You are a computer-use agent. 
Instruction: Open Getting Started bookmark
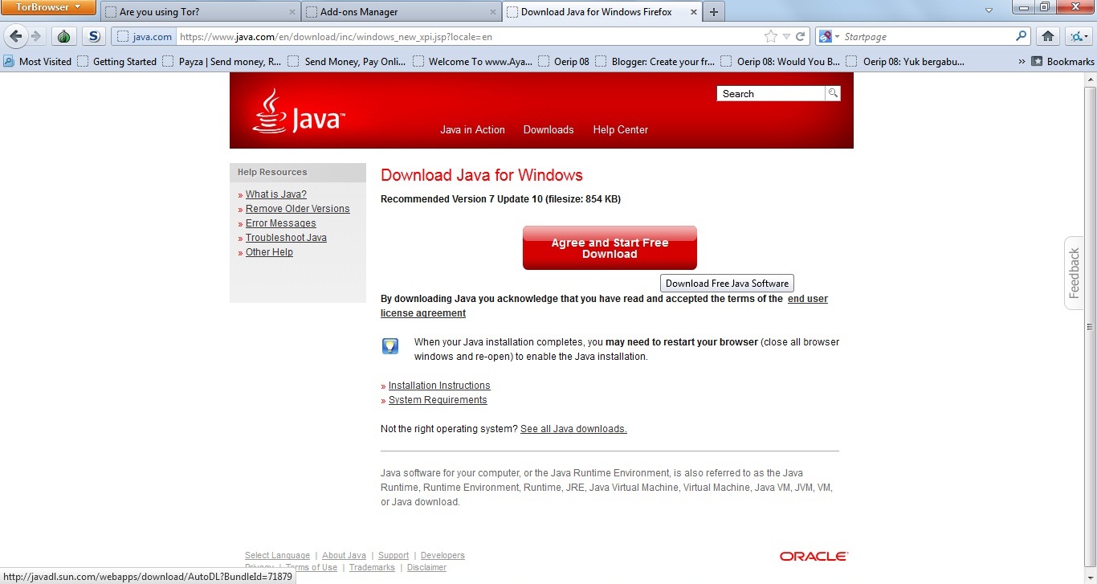(116, 61)
